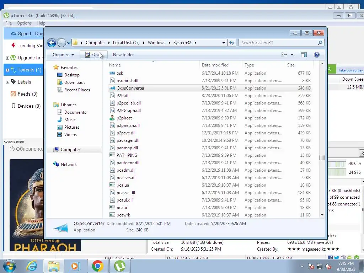Open the uTorrent Help menu
The width and height of the screenshot is (364, 273).
click(x=41, y=23)
